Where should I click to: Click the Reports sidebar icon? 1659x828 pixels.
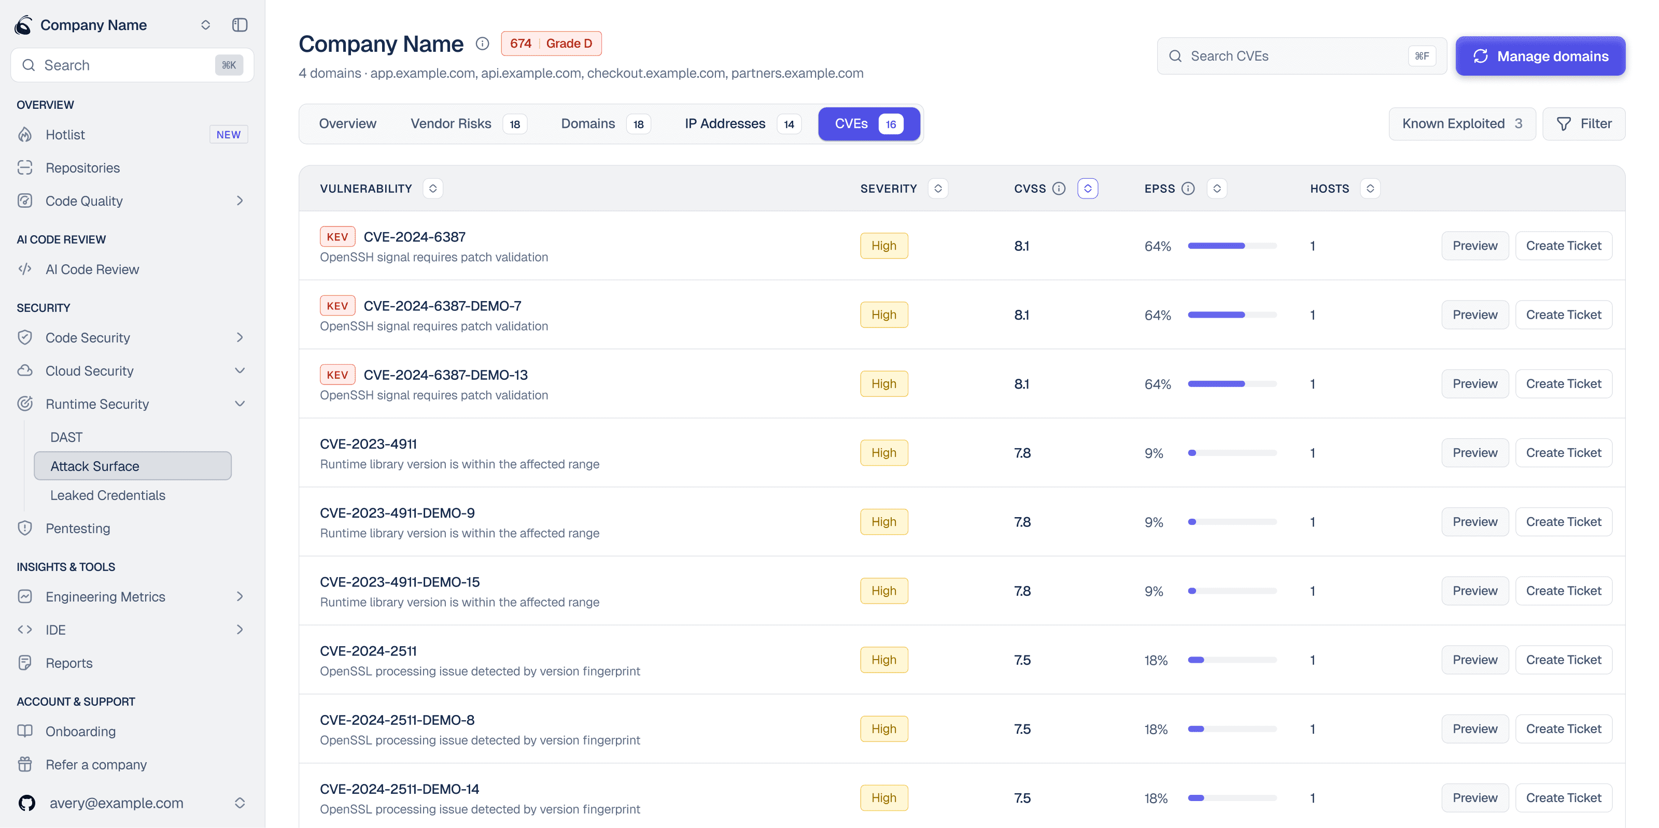coord(25,663)
